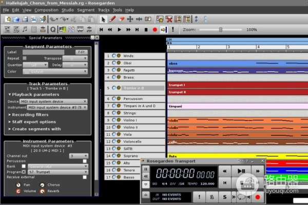Select the arrow pointer tool in toolbar

[103, 19]
